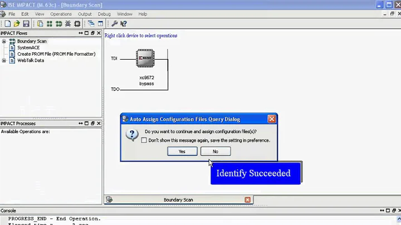Select Create PROM File (PROM File Formatter)
The width and height of the screenshot is (401, 225).
click(56, 54)
